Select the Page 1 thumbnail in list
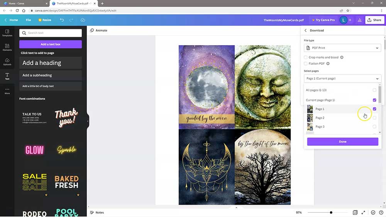Screen dimensions: 386x217 310,109
